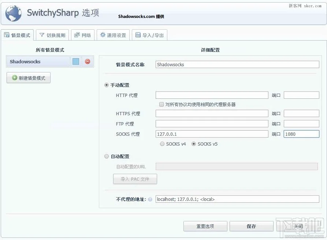The image size is (327, 240).
Task: Click the Shadowsocks.com 提供 text
Action: 141,16
